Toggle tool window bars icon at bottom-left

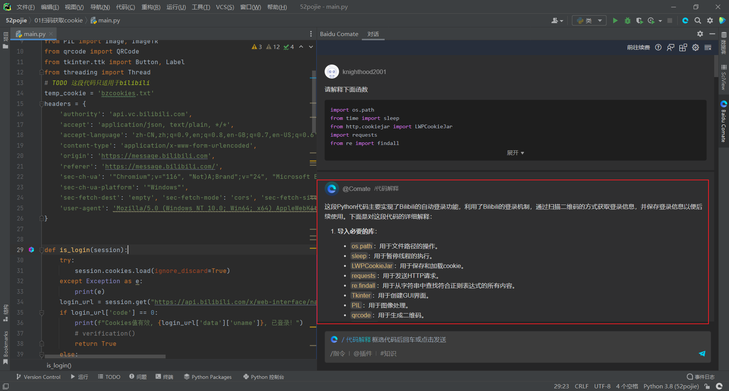pyautogui.click(x=6, y=386)
